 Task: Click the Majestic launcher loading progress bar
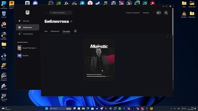(99, 76)
